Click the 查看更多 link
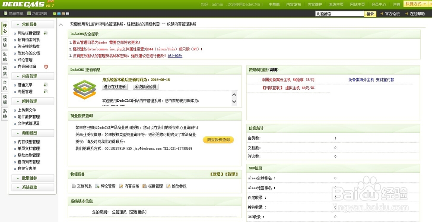Image resolution: width=432 pixels, height=222 pixels. [138, 212]
